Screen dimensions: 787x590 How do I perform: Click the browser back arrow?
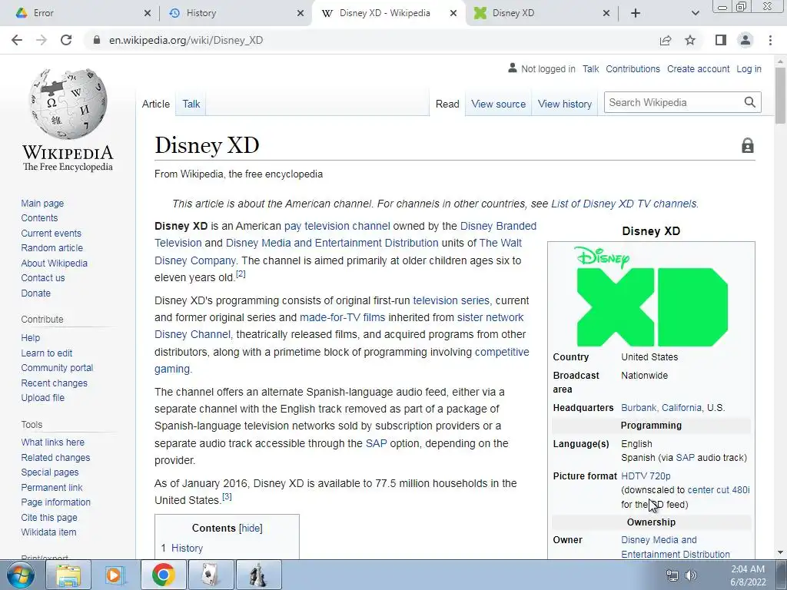click(17, 40)
